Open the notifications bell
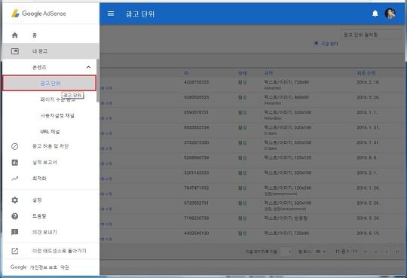 (375, 14)
